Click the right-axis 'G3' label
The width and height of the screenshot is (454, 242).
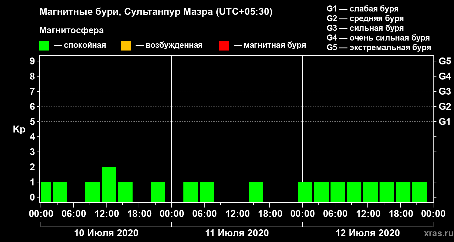[x=445, y=91]
